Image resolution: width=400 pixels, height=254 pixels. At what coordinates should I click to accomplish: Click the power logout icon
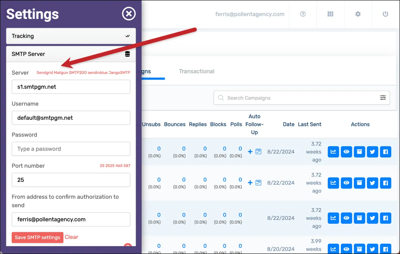[385, 14]
